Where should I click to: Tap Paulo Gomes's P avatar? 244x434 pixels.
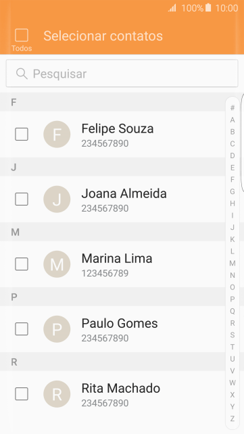tap(57, 329)
